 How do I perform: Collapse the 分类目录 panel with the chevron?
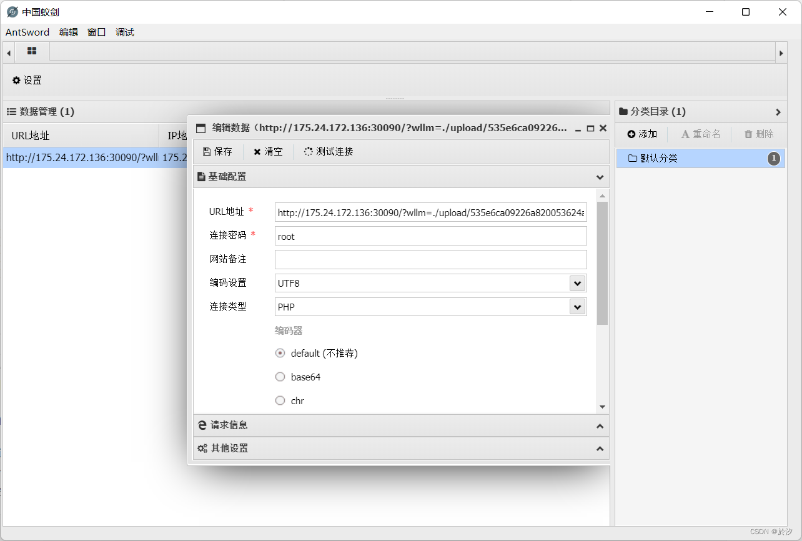778,112
